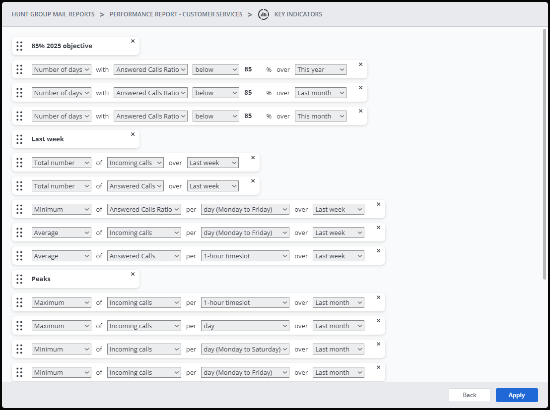Open Performance Report - Customer Services breadcrumb

tap(176, 14)
